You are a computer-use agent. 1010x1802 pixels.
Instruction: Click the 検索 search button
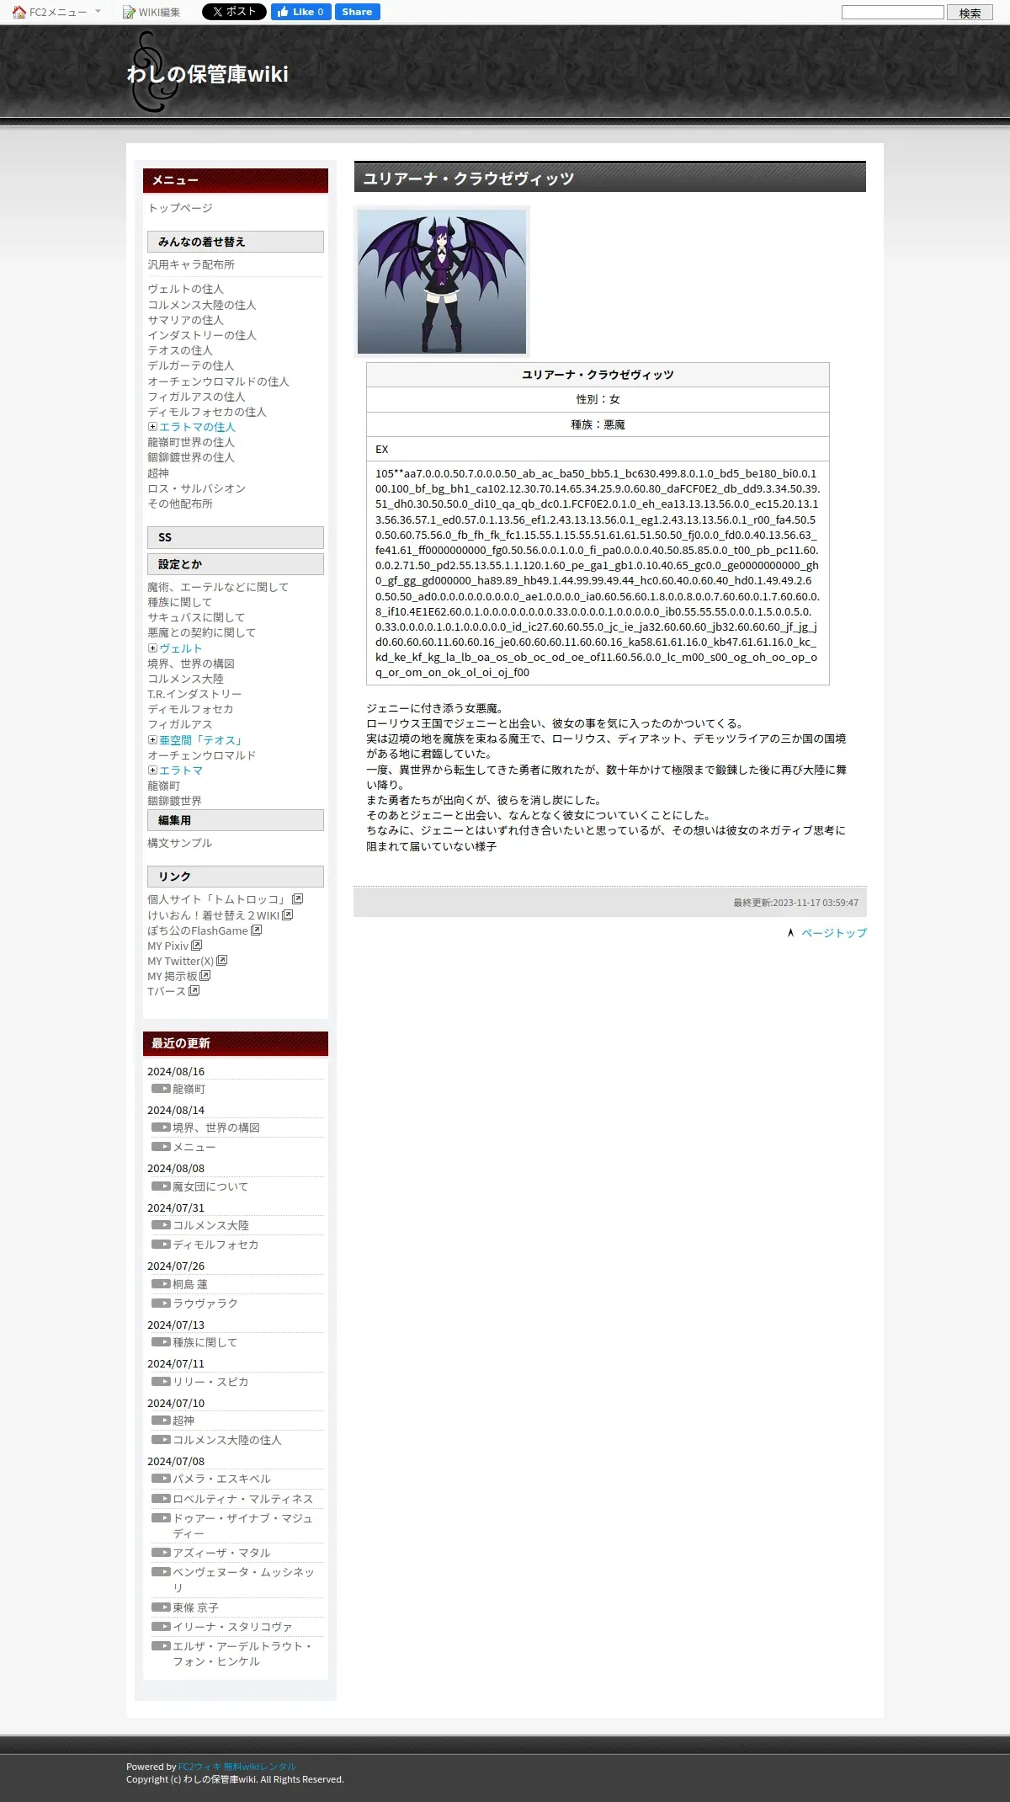[970, 13]
